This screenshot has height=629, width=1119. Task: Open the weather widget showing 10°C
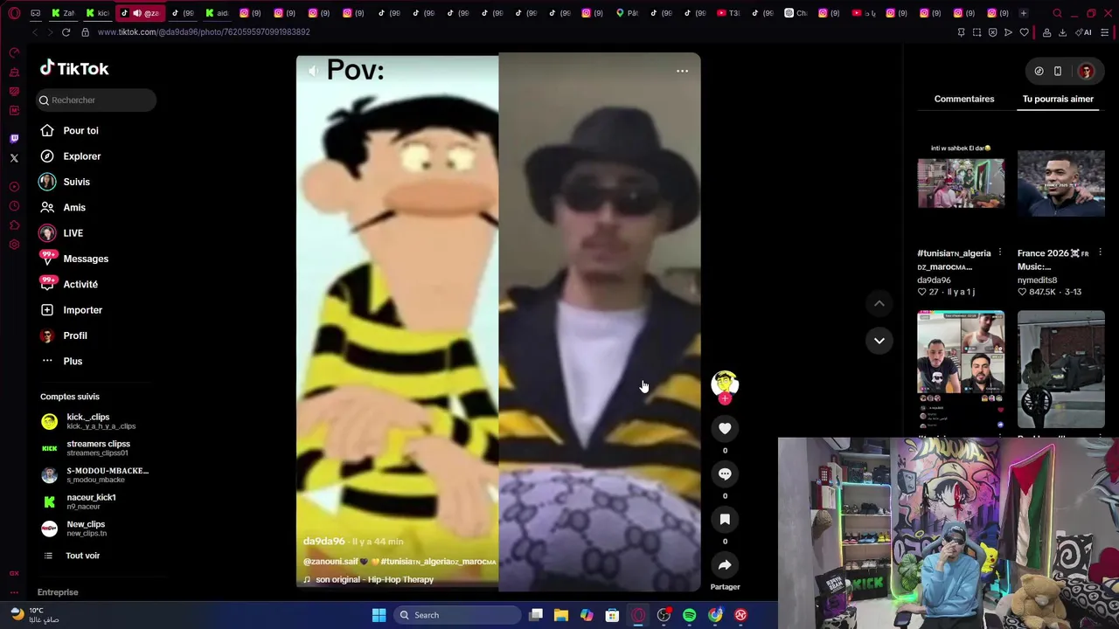pos(35,615)
